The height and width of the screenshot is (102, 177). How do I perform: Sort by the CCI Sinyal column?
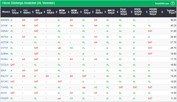[x=15, y=12]
